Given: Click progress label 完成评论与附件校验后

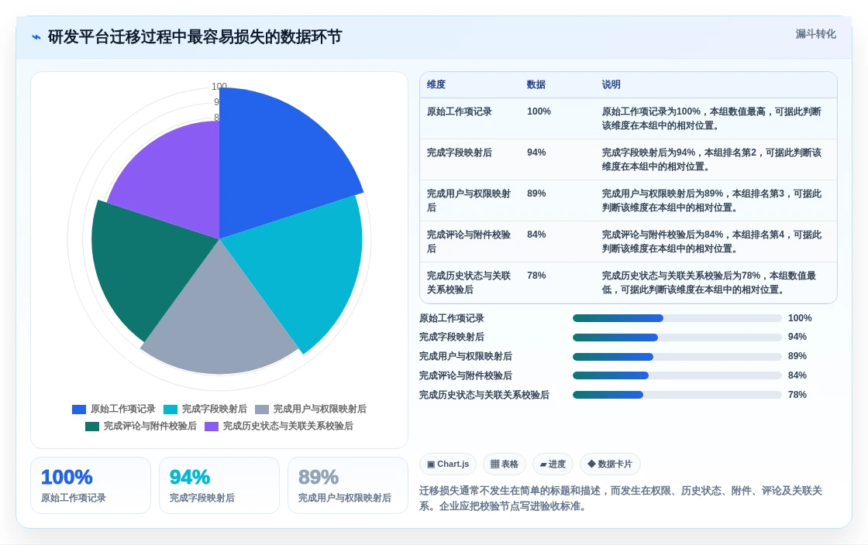Looking at the screenshot, I should click(466, 376).
